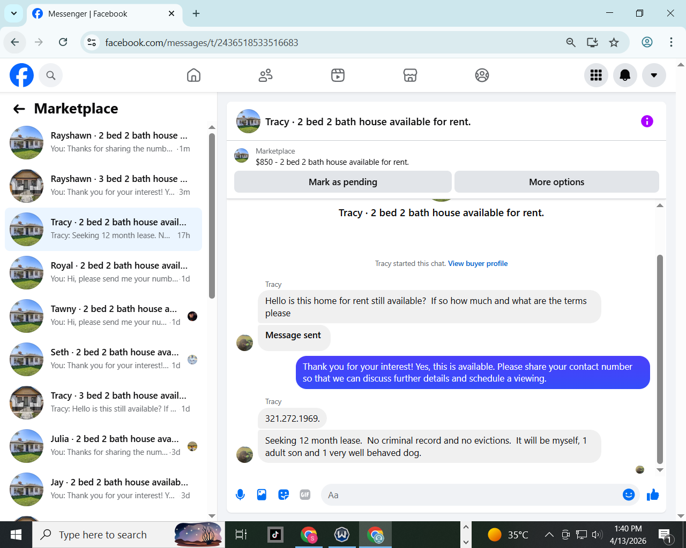Open the notifications bell

pyautogui.click(x=625, y=75)
